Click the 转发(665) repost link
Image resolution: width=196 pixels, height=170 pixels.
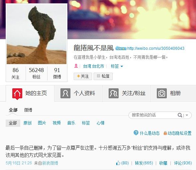pyautogui.click(x=144, y=163)
